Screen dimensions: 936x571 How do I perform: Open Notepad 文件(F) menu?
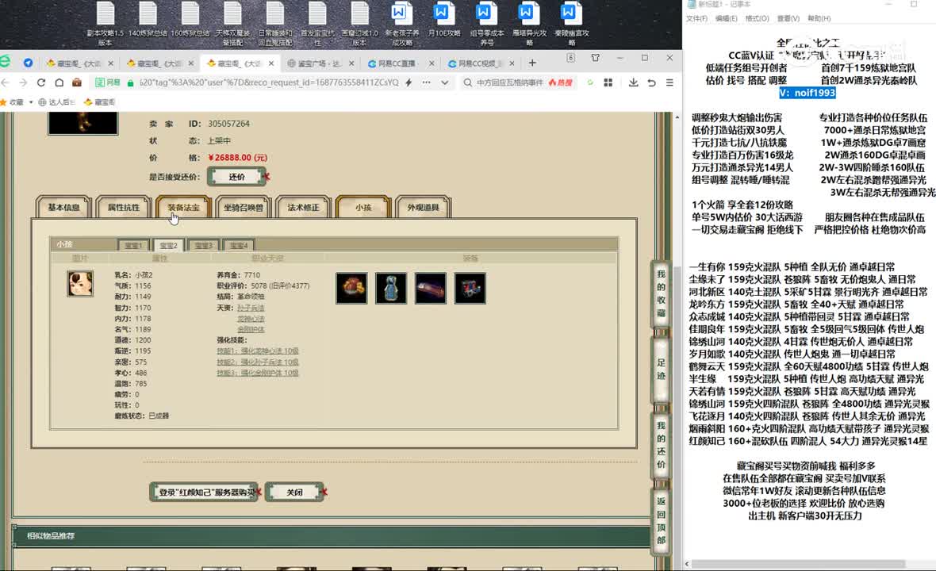(x=696, y=18)
